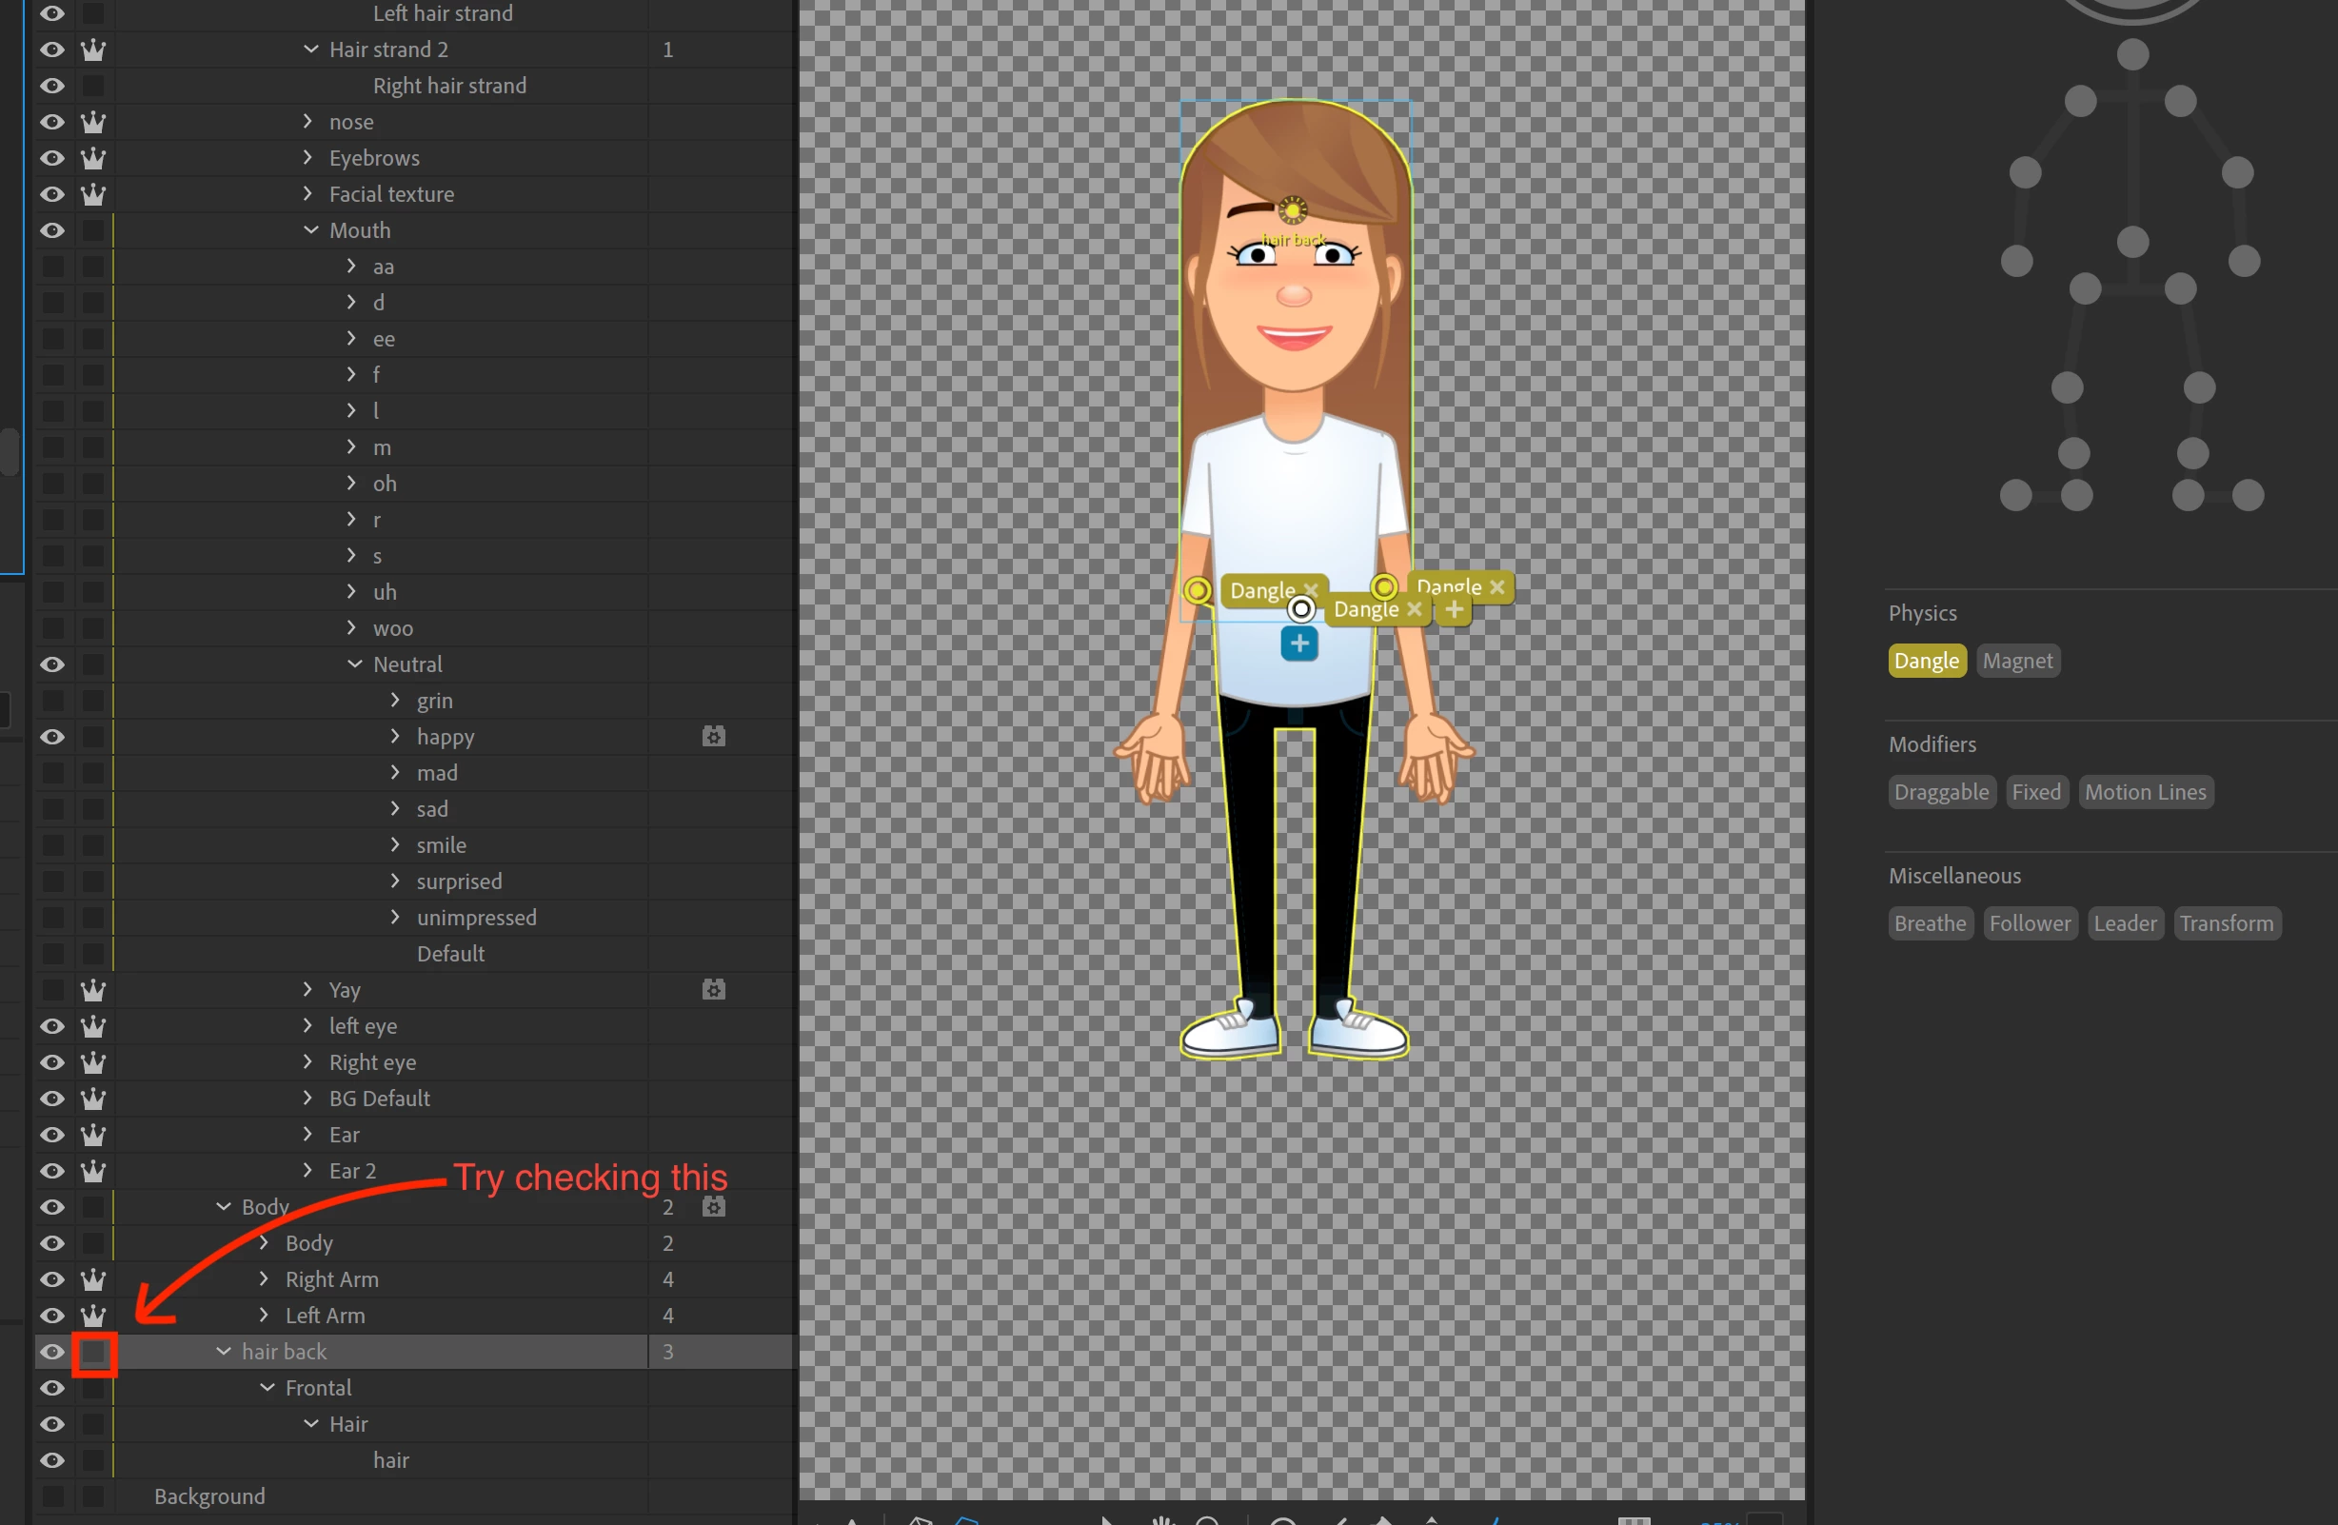Click the yellow plus tag-add icon
This screenshot has width=2338, height=1525.
[x=1454, y=609]
